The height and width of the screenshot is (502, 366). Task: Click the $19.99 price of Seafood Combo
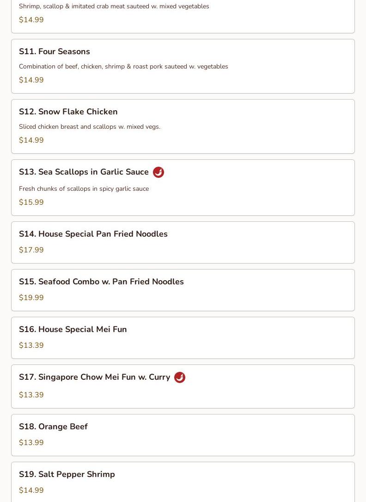tap(31, 298)
